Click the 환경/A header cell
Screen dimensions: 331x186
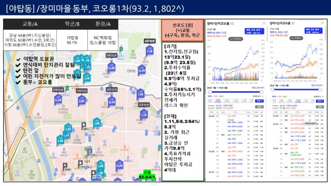click(x=103, y=24)
